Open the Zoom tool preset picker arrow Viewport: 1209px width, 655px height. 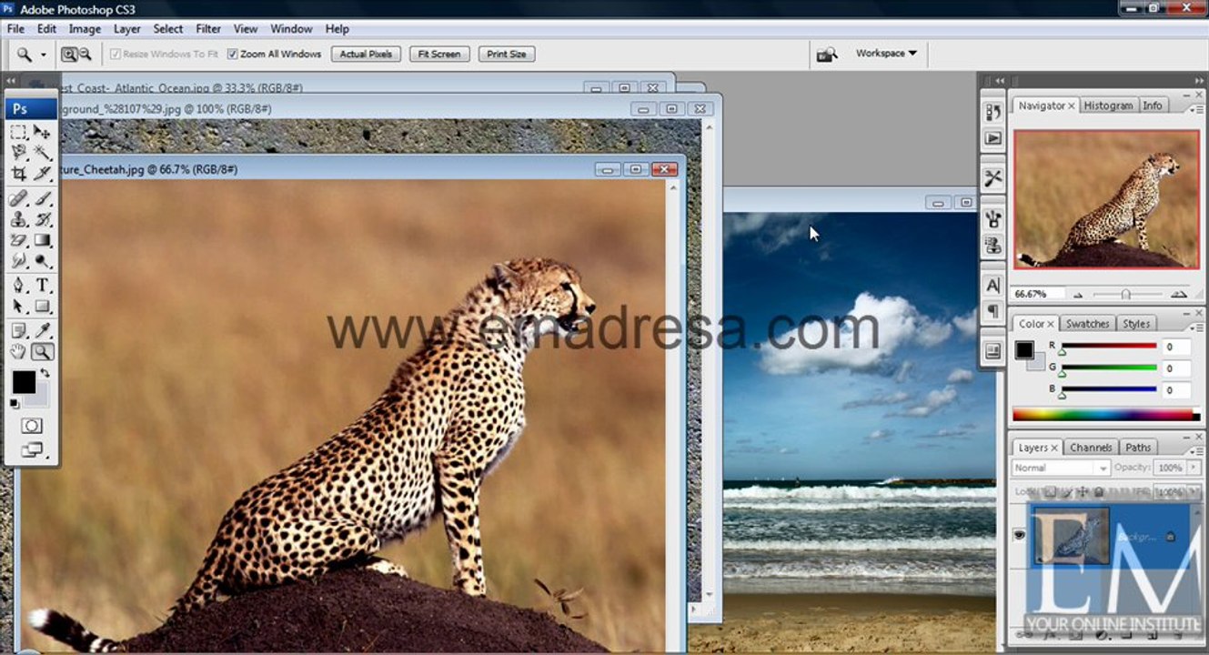pos(43,55)
